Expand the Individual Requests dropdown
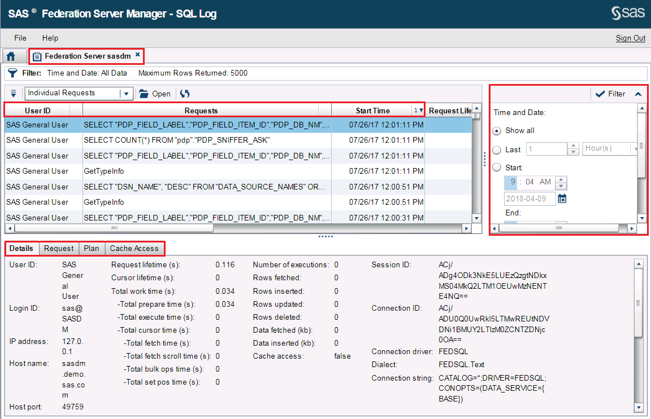 [127, 94]
